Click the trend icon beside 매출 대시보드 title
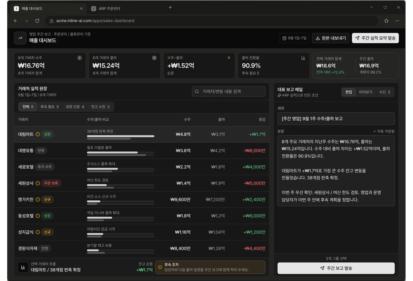This screenshot has width=413, height=281. pos(20,38)
